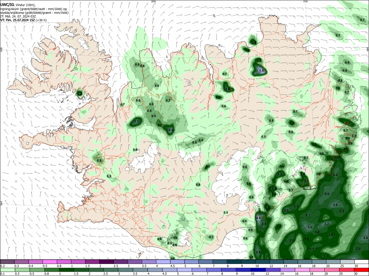
Task: Click the VT: Fim. 25.07.2024 15Z line
Action: click(x=23, y=20)
